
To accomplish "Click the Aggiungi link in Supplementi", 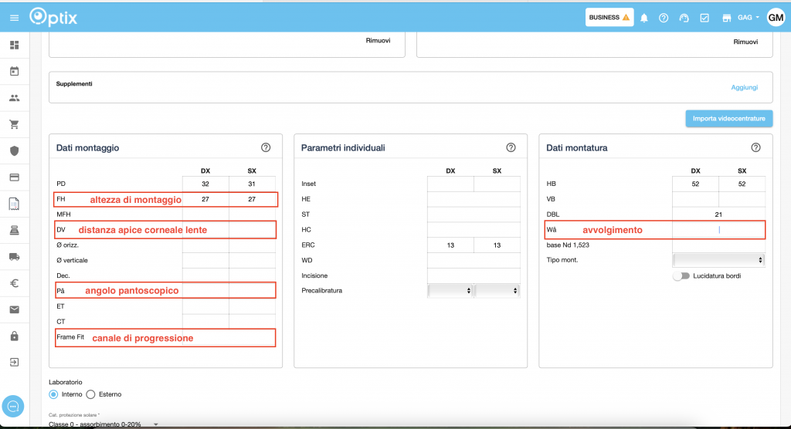I will click(x=744, y=87).
